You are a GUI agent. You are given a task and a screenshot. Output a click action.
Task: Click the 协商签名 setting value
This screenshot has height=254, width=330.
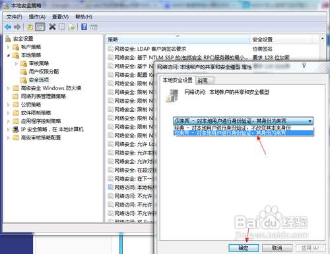263,49
